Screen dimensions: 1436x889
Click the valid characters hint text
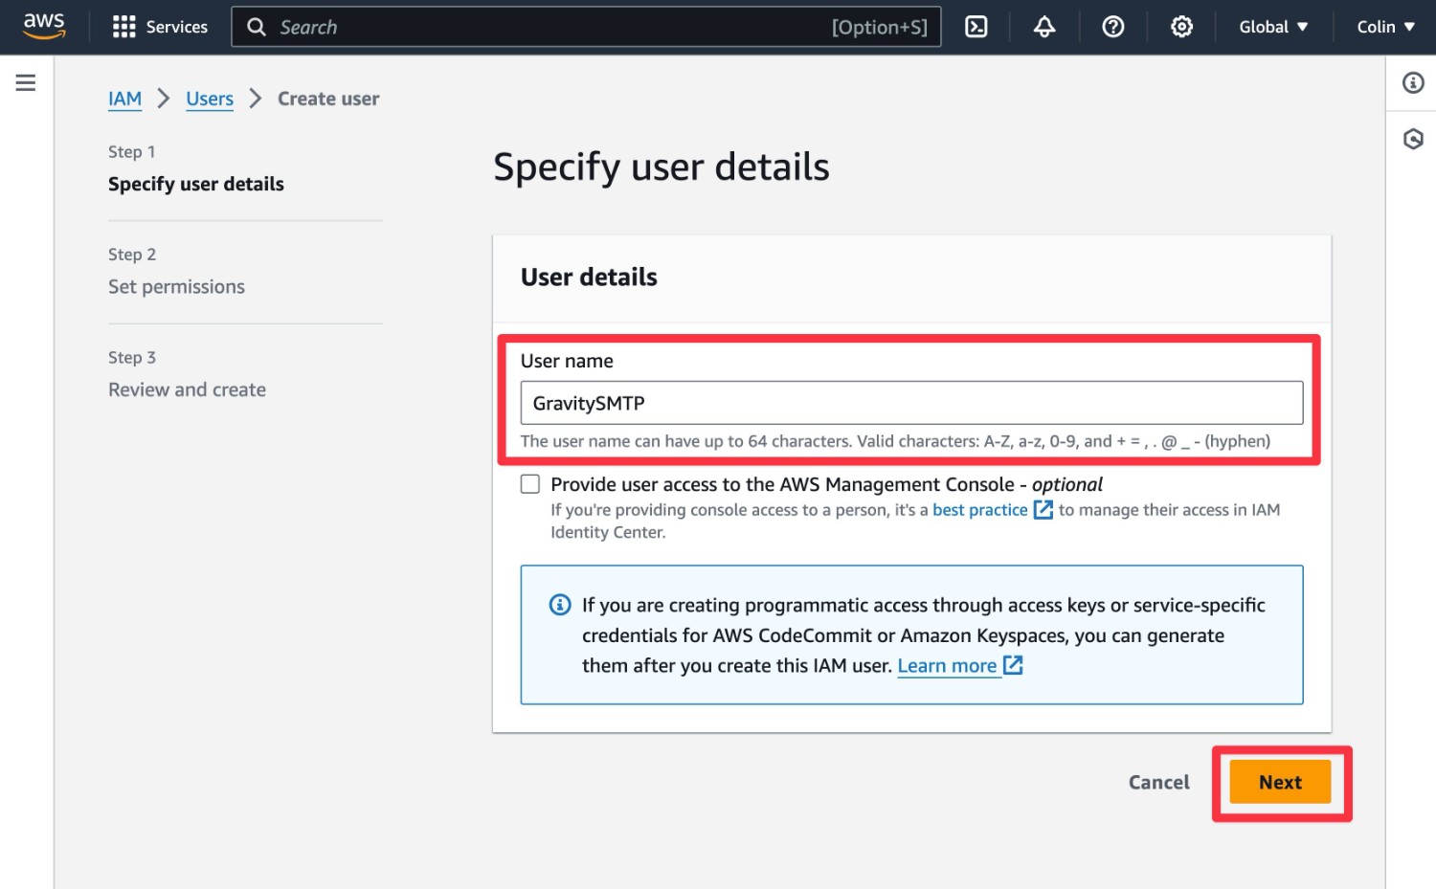895,441
